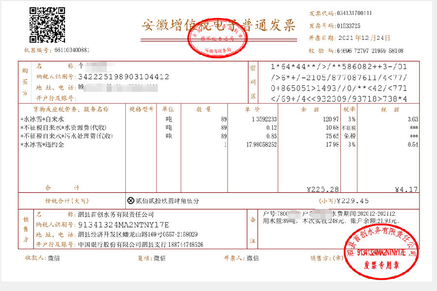
Task: Select invoice title 安徽增值税电子普通发票
Action: pyautogui.click(x=218, y=25)
